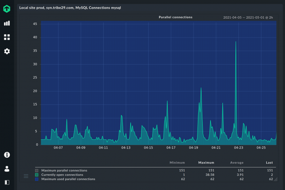The width and height of the screenshot is (285, 190).
Task: Click the Currently open connections legend label
Action: [x=62, y=175]
